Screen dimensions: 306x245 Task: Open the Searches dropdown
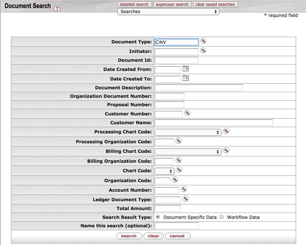coord(168,12)
